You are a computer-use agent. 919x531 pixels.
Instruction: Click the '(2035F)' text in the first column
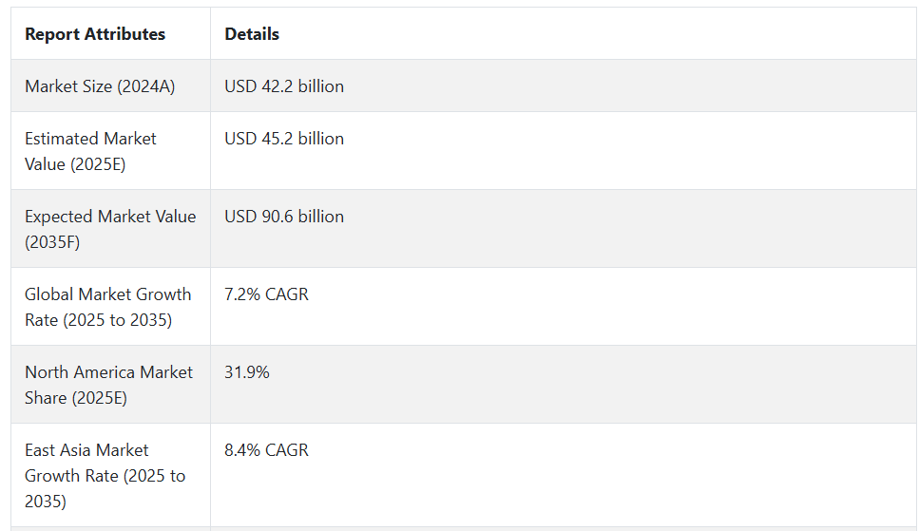click(52, 242)
